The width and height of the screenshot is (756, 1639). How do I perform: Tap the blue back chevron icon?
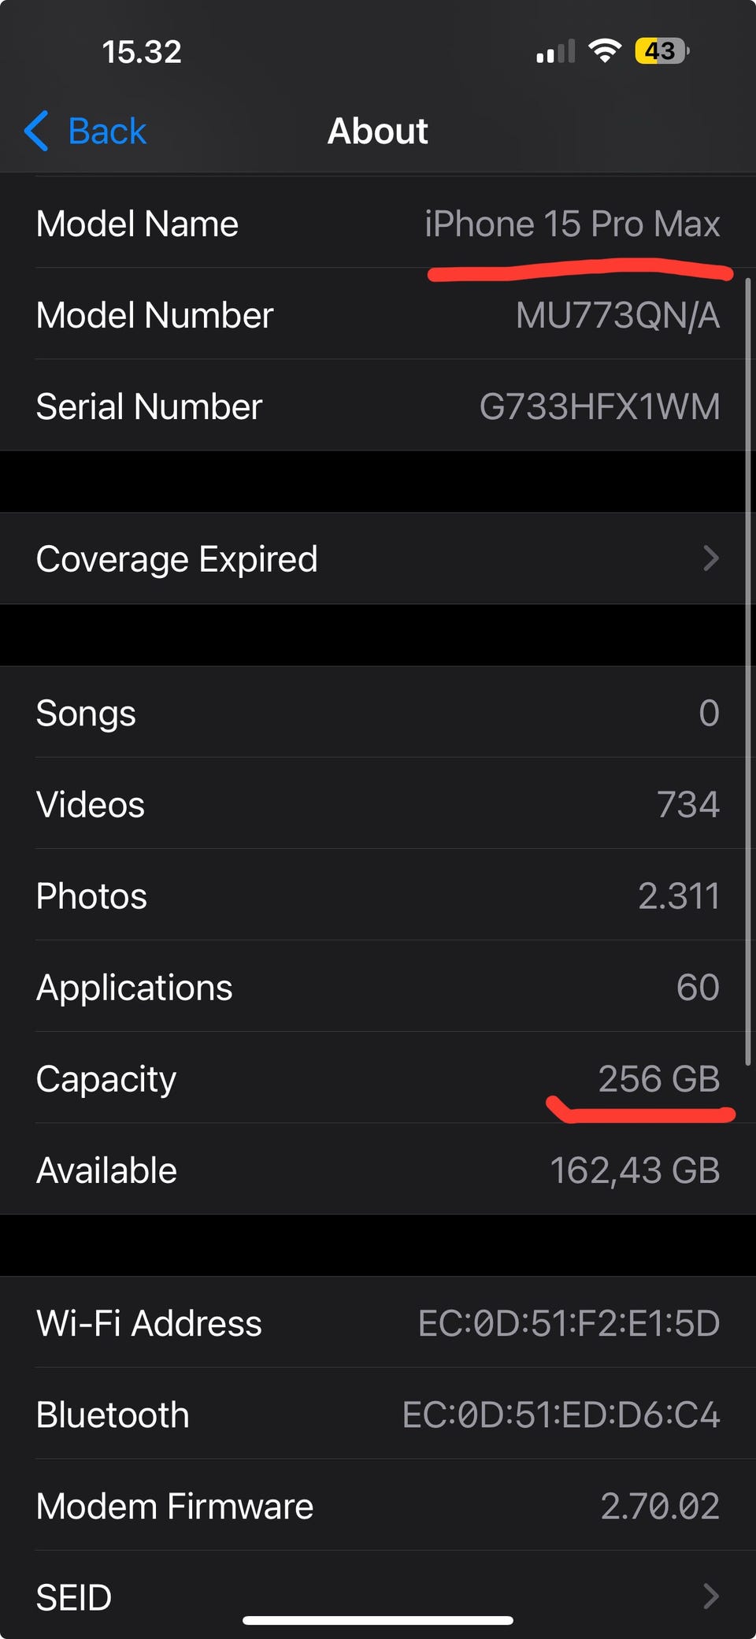36,131
